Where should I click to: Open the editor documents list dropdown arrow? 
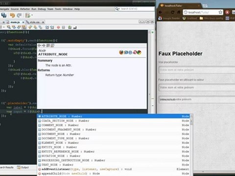[x=148, y=22]
